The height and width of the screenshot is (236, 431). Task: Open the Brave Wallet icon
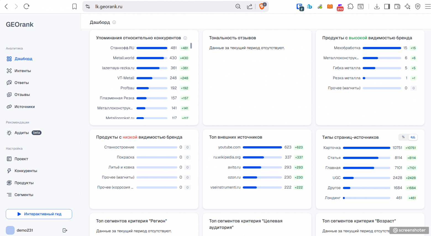tap(397, 6)
